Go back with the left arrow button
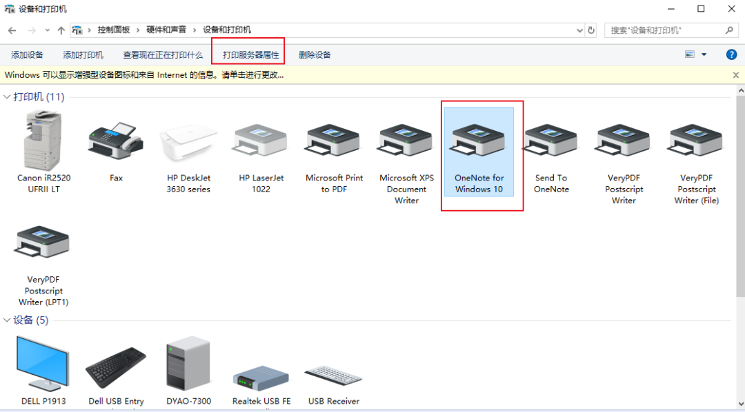Viewport: 745px width, 412px height. (12, 30)
